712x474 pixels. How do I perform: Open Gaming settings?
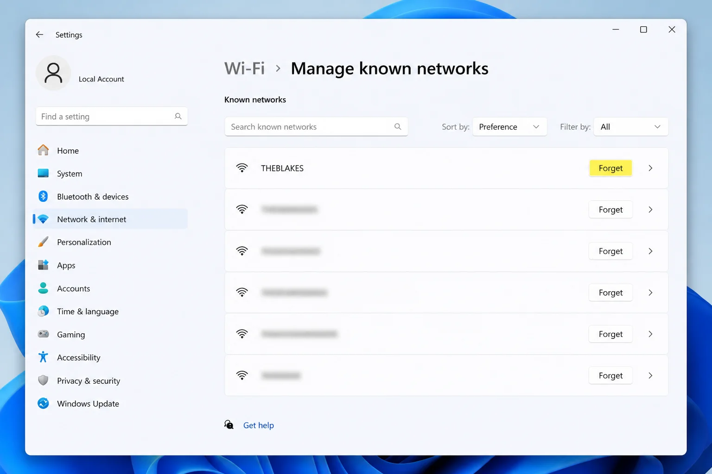coord(110,334)
